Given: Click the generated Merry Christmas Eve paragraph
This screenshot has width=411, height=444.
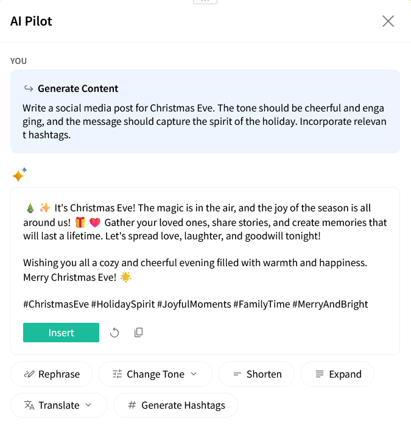Looking at the screenshot, I should 195,270.
